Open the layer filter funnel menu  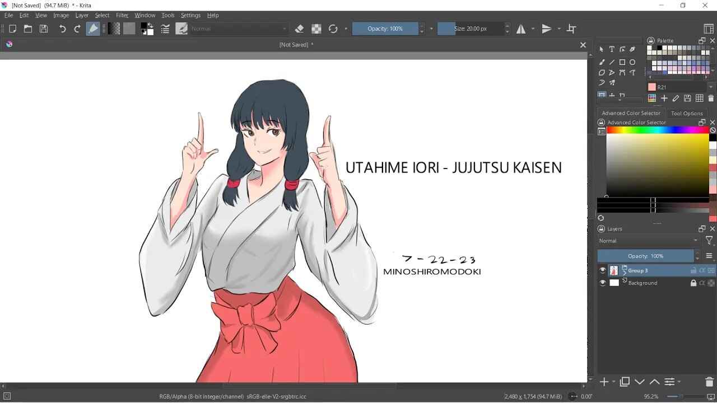(x=709, y=241)
